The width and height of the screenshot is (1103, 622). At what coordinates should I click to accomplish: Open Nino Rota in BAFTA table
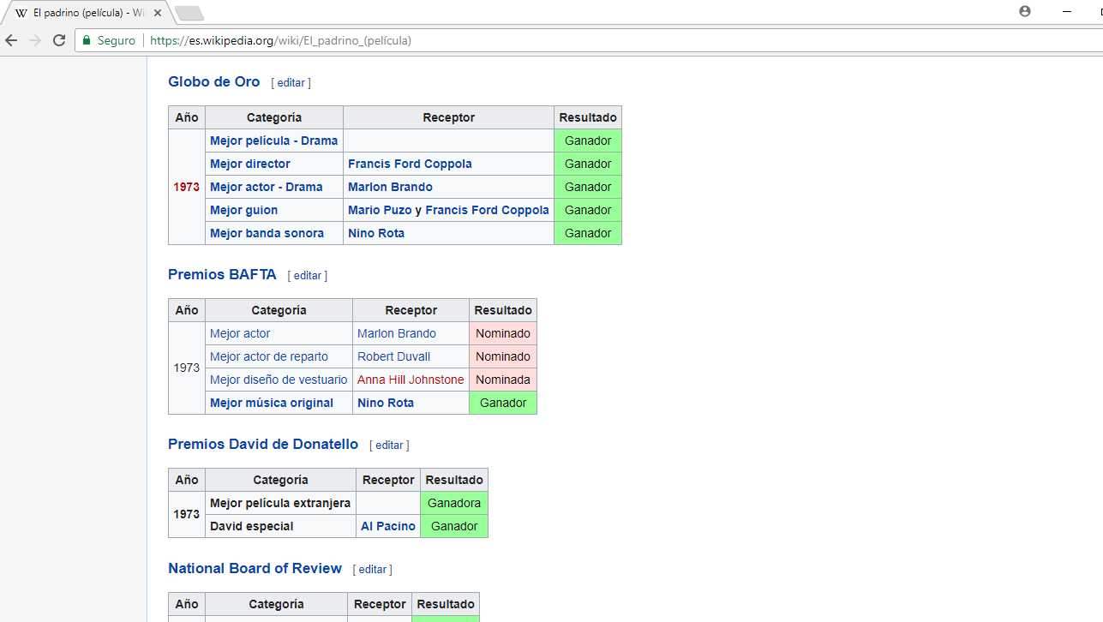click(386, 403)
